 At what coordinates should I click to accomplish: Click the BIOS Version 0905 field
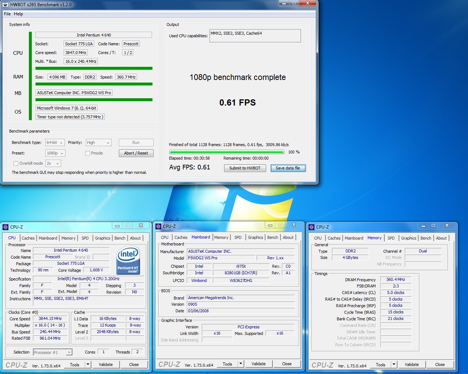(x=241, y=304)
